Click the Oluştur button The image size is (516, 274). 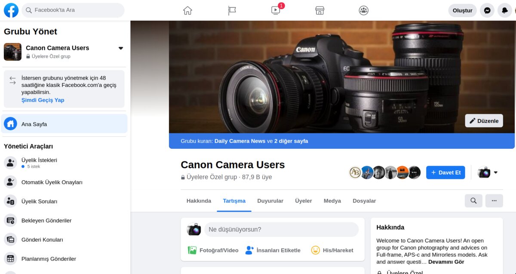click(x=462, y=10)
